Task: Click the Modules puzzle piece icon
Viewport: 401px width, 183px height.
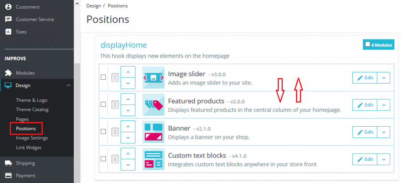Action: click(x=8, y=73)
